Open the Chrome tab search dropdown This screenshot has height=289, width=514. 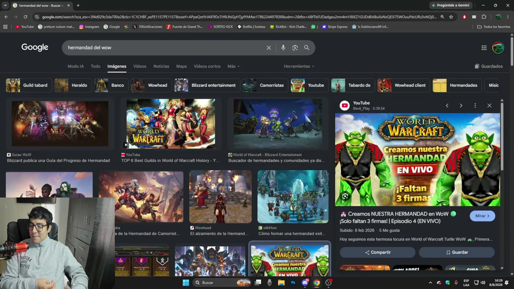coord(5,6)
